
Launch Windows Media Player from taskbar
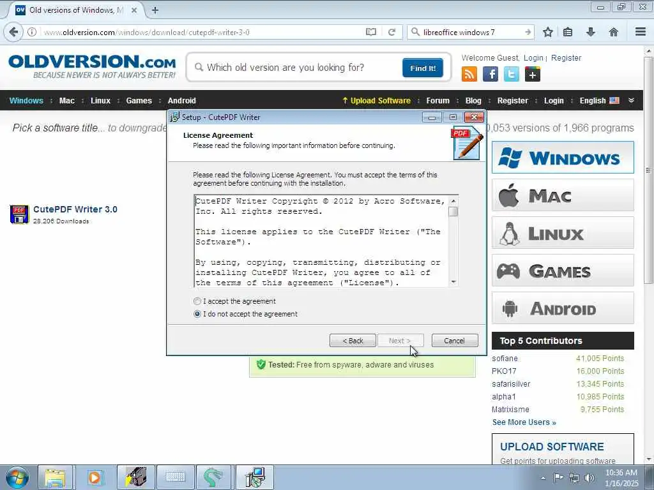coord(95,477)
